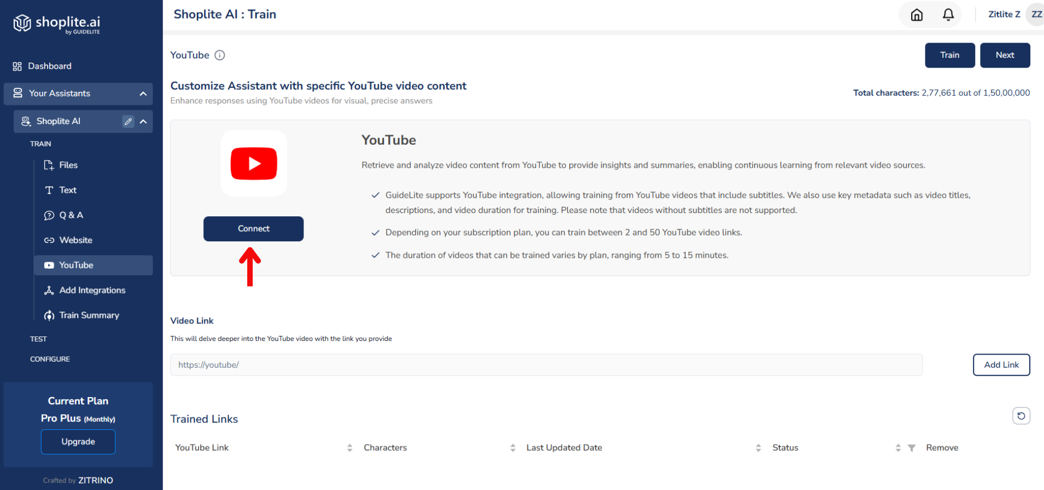Open the Dashboard page
The height and width of the screenshot is (490, 1044).
click(50, 66)
